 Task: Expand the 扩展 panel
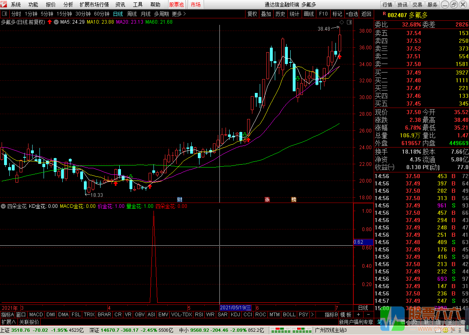coord(9,322)
